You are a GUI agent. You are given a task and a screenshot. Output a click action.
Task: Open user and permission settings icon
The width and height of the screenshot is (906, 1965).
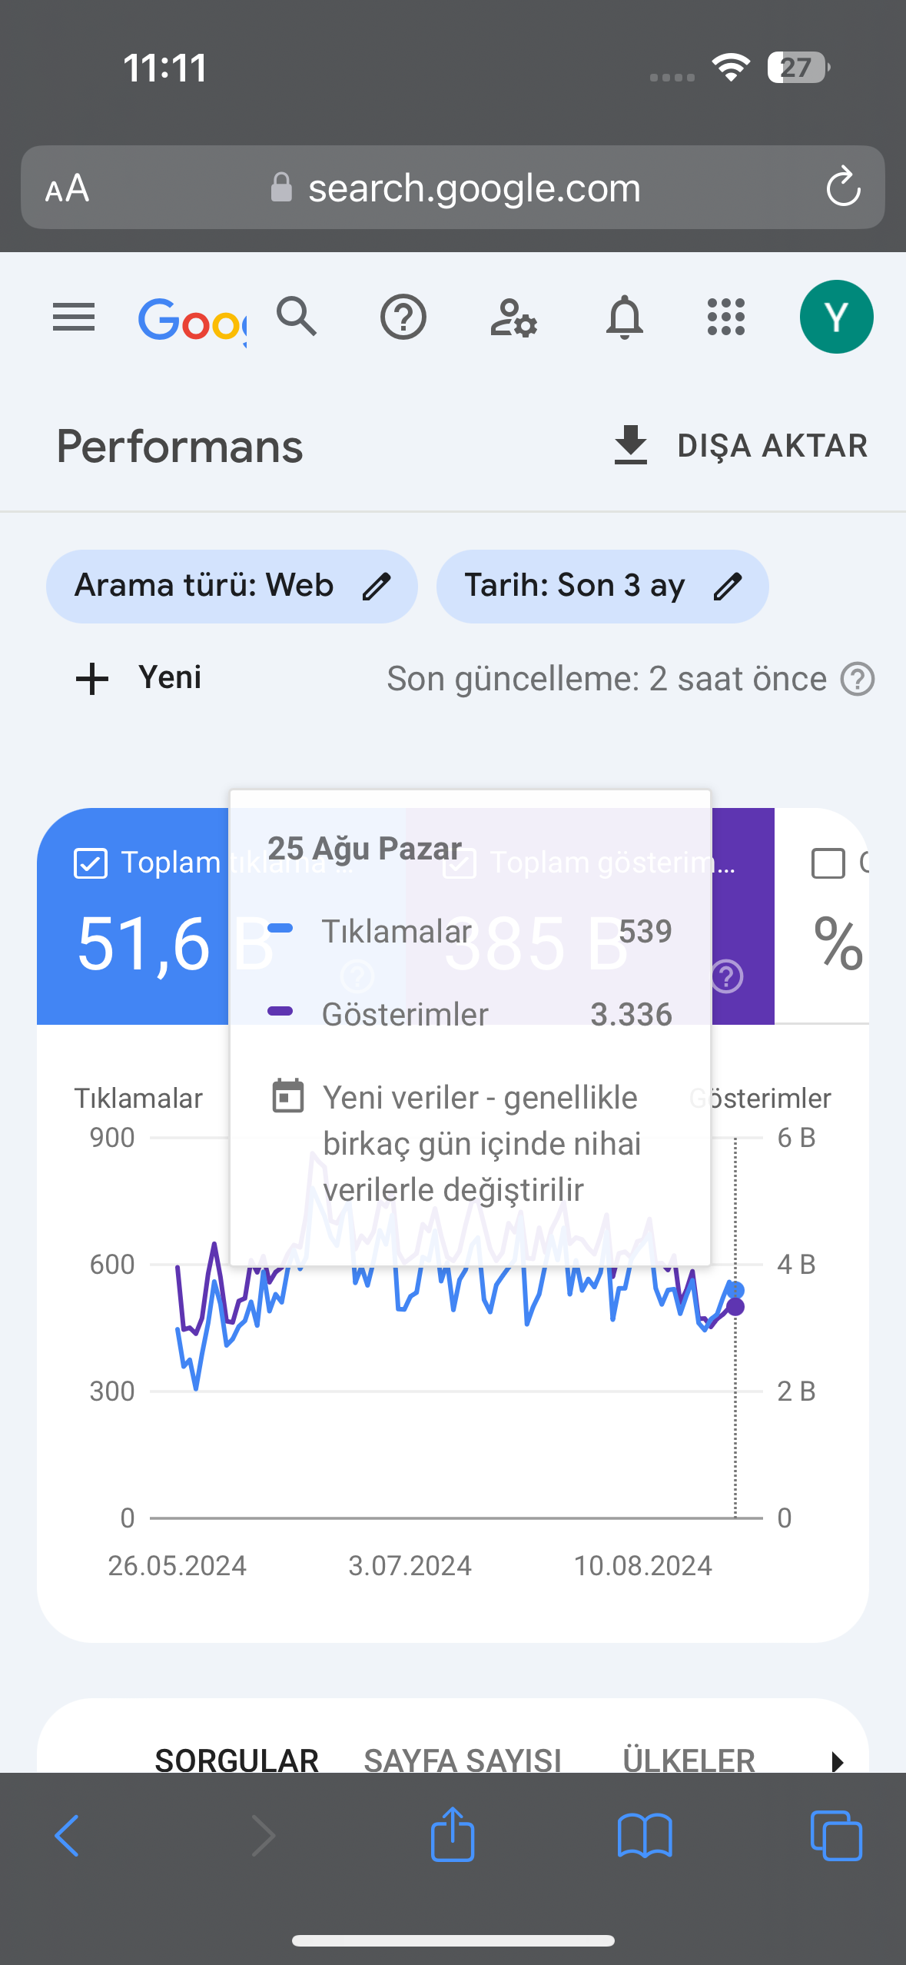tap(513, 317)
